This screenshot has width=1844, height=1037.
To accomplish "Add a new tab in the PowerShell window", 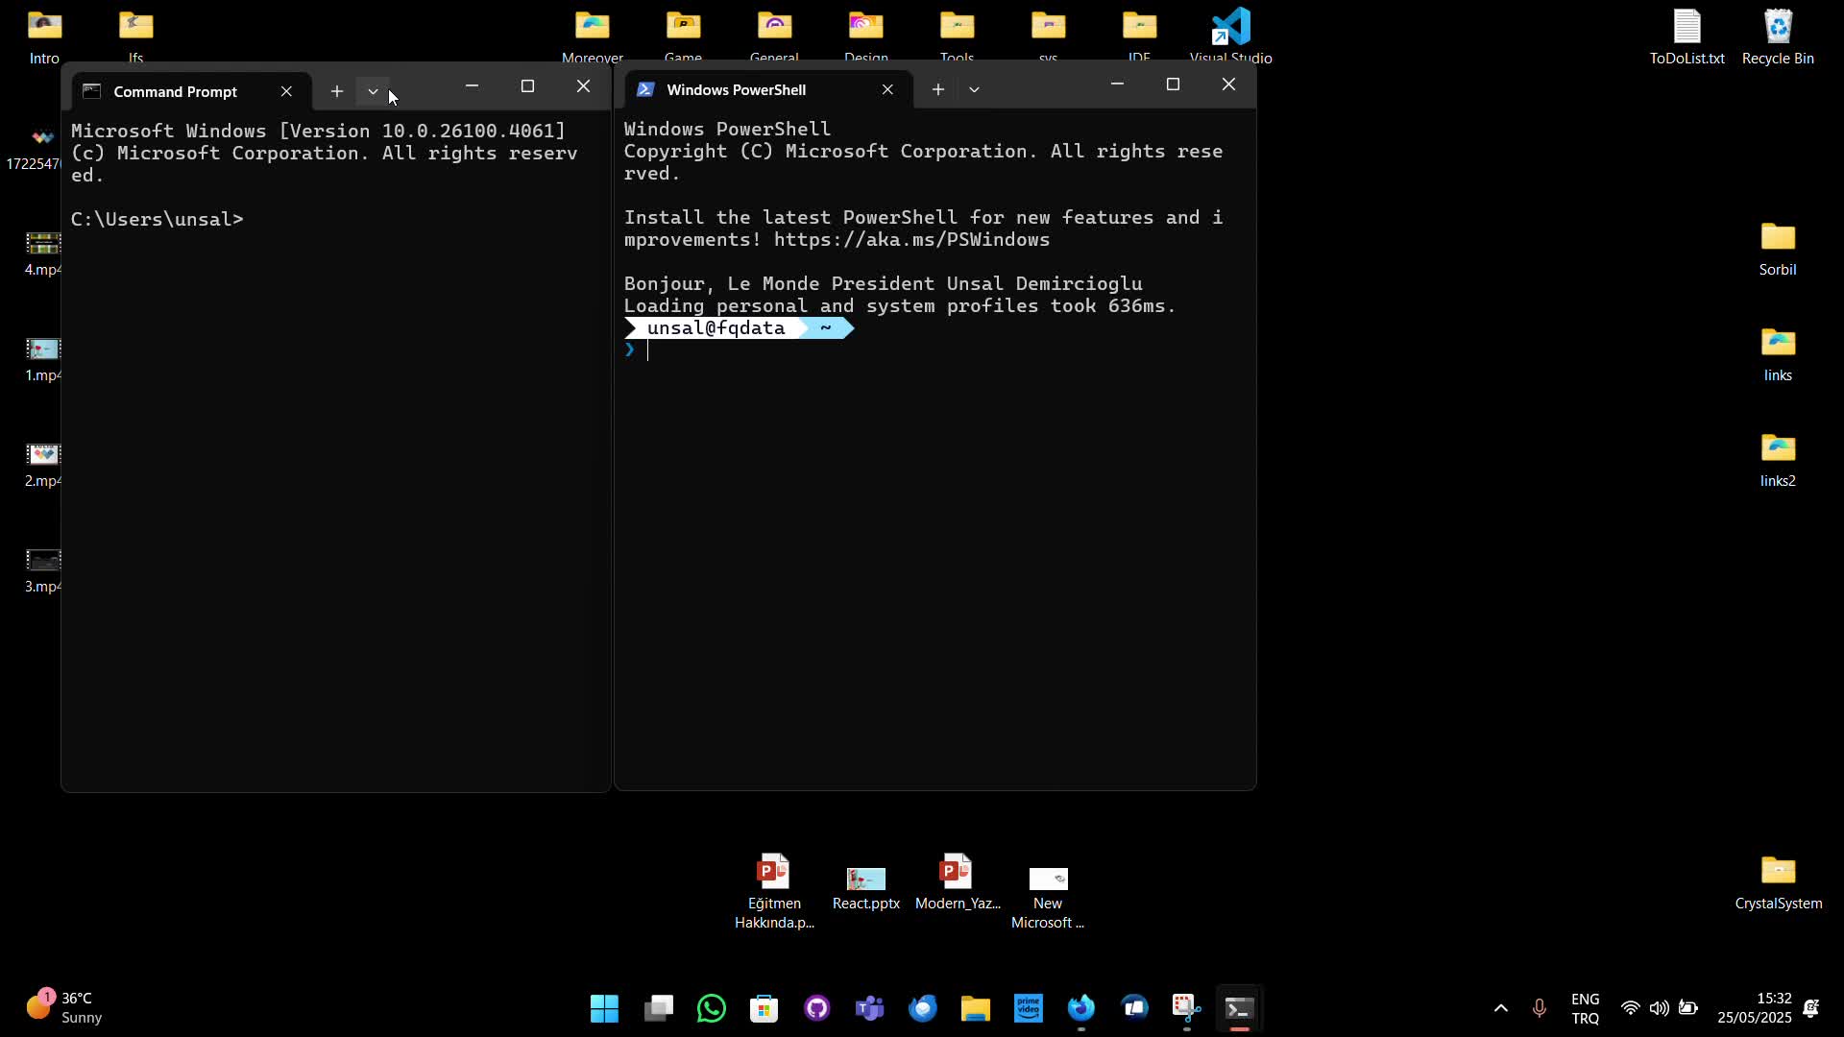I will [938, 89].
